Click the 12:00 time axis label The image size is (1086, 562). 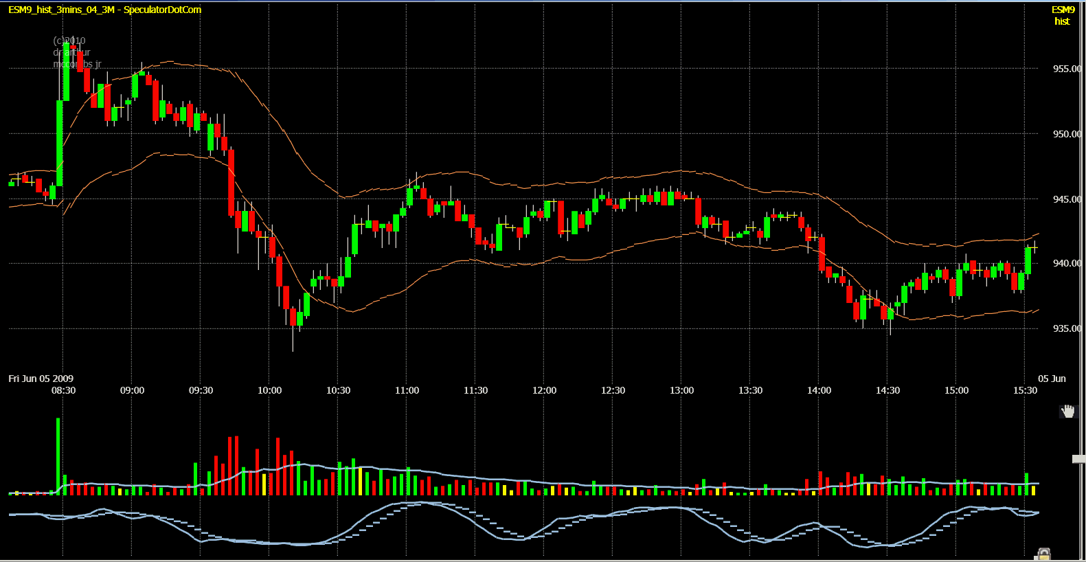pyautogui.click(x=545, y=390)
